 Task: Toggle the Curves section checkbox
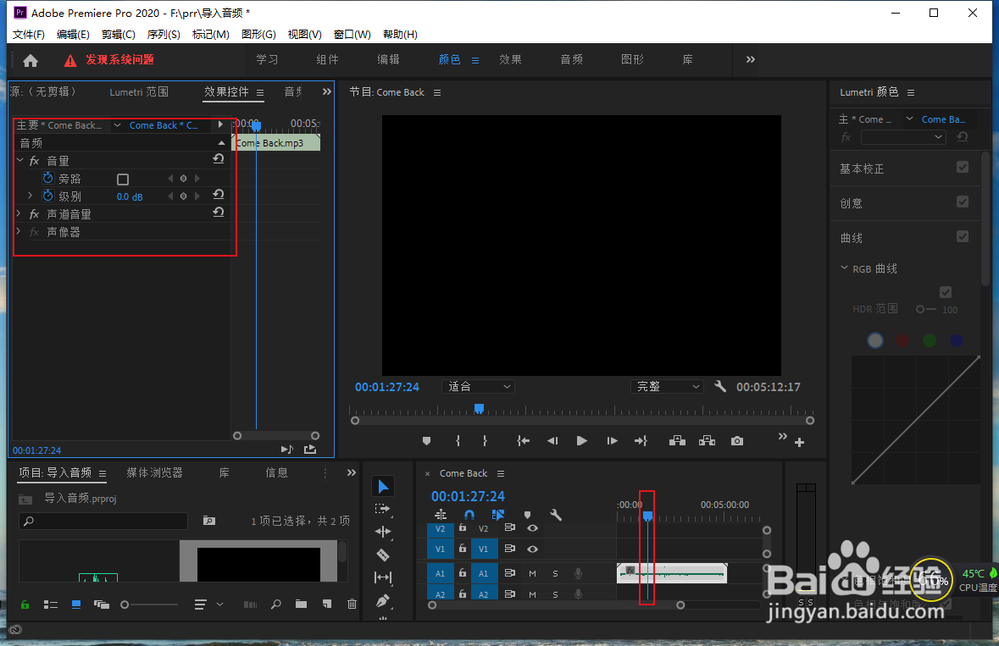click(x=963, y=236)
